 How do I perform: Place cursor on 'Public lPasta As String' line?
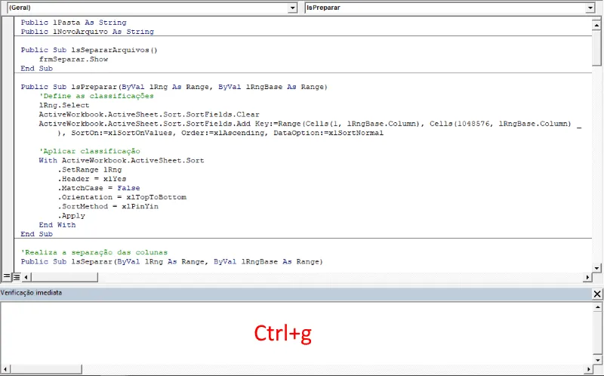73,23
